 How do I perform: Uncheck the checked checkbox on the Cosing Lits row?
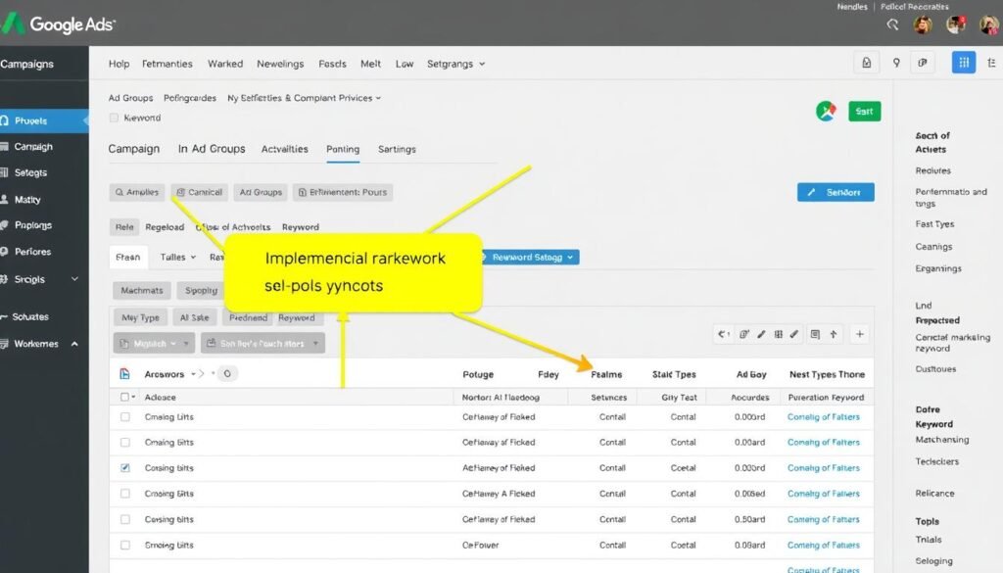tap(124, 467)
